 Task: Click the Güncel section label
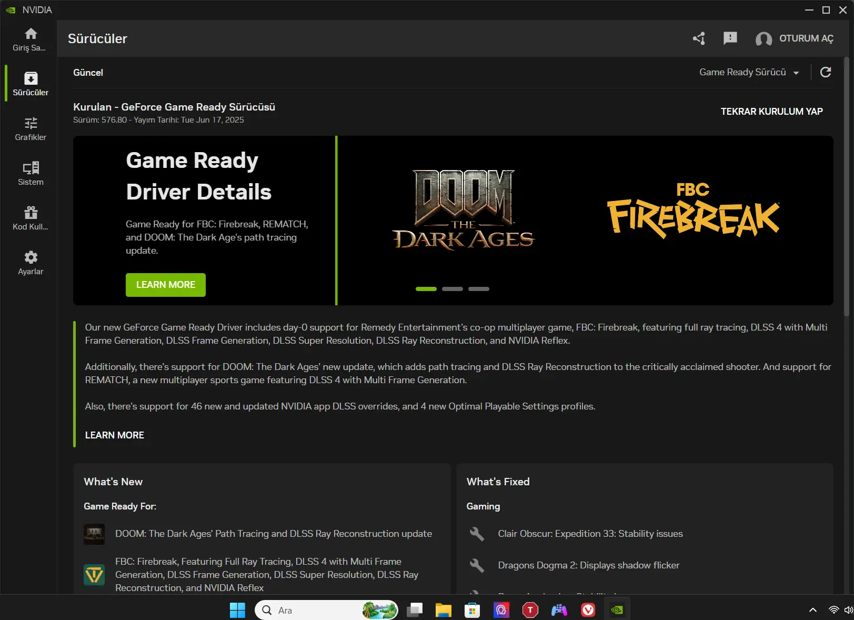tap(88, 73)
